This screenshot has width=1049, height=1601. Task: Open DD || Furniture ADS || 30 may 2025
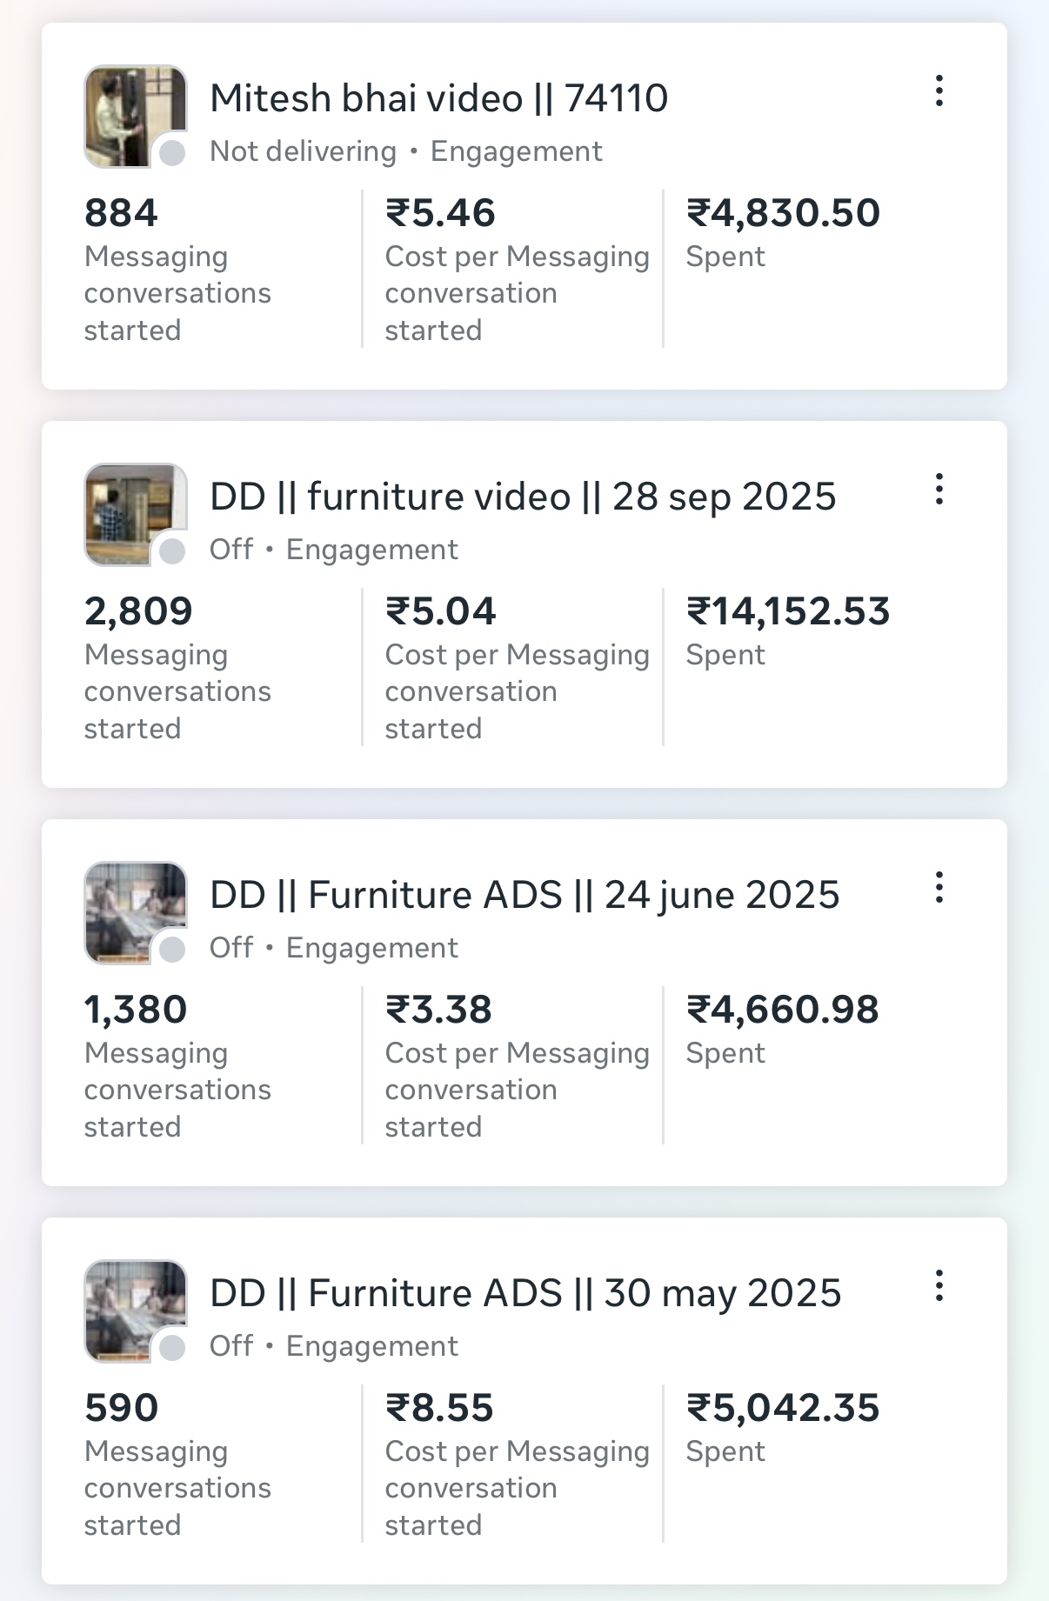point(525,1293)
